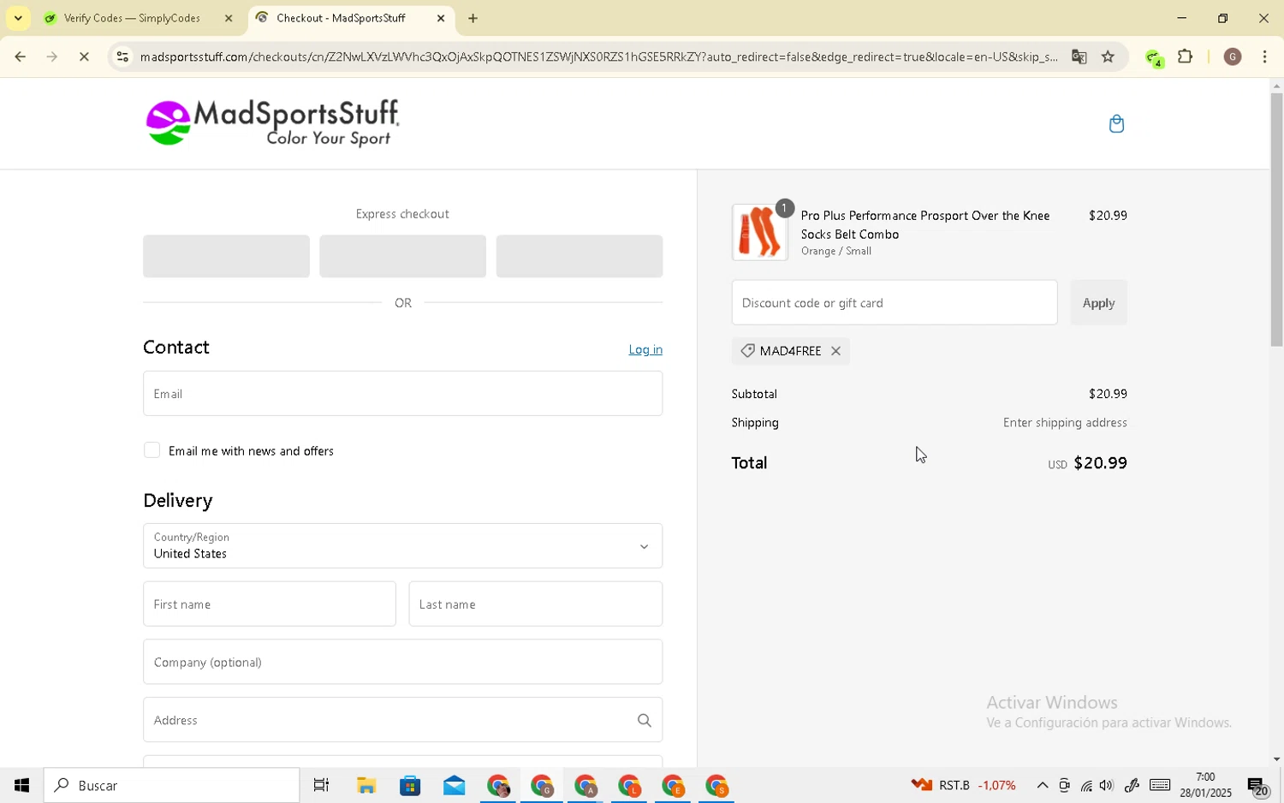
Task: Focus the Discount code or gift card field
Action: tap(895, 302)
